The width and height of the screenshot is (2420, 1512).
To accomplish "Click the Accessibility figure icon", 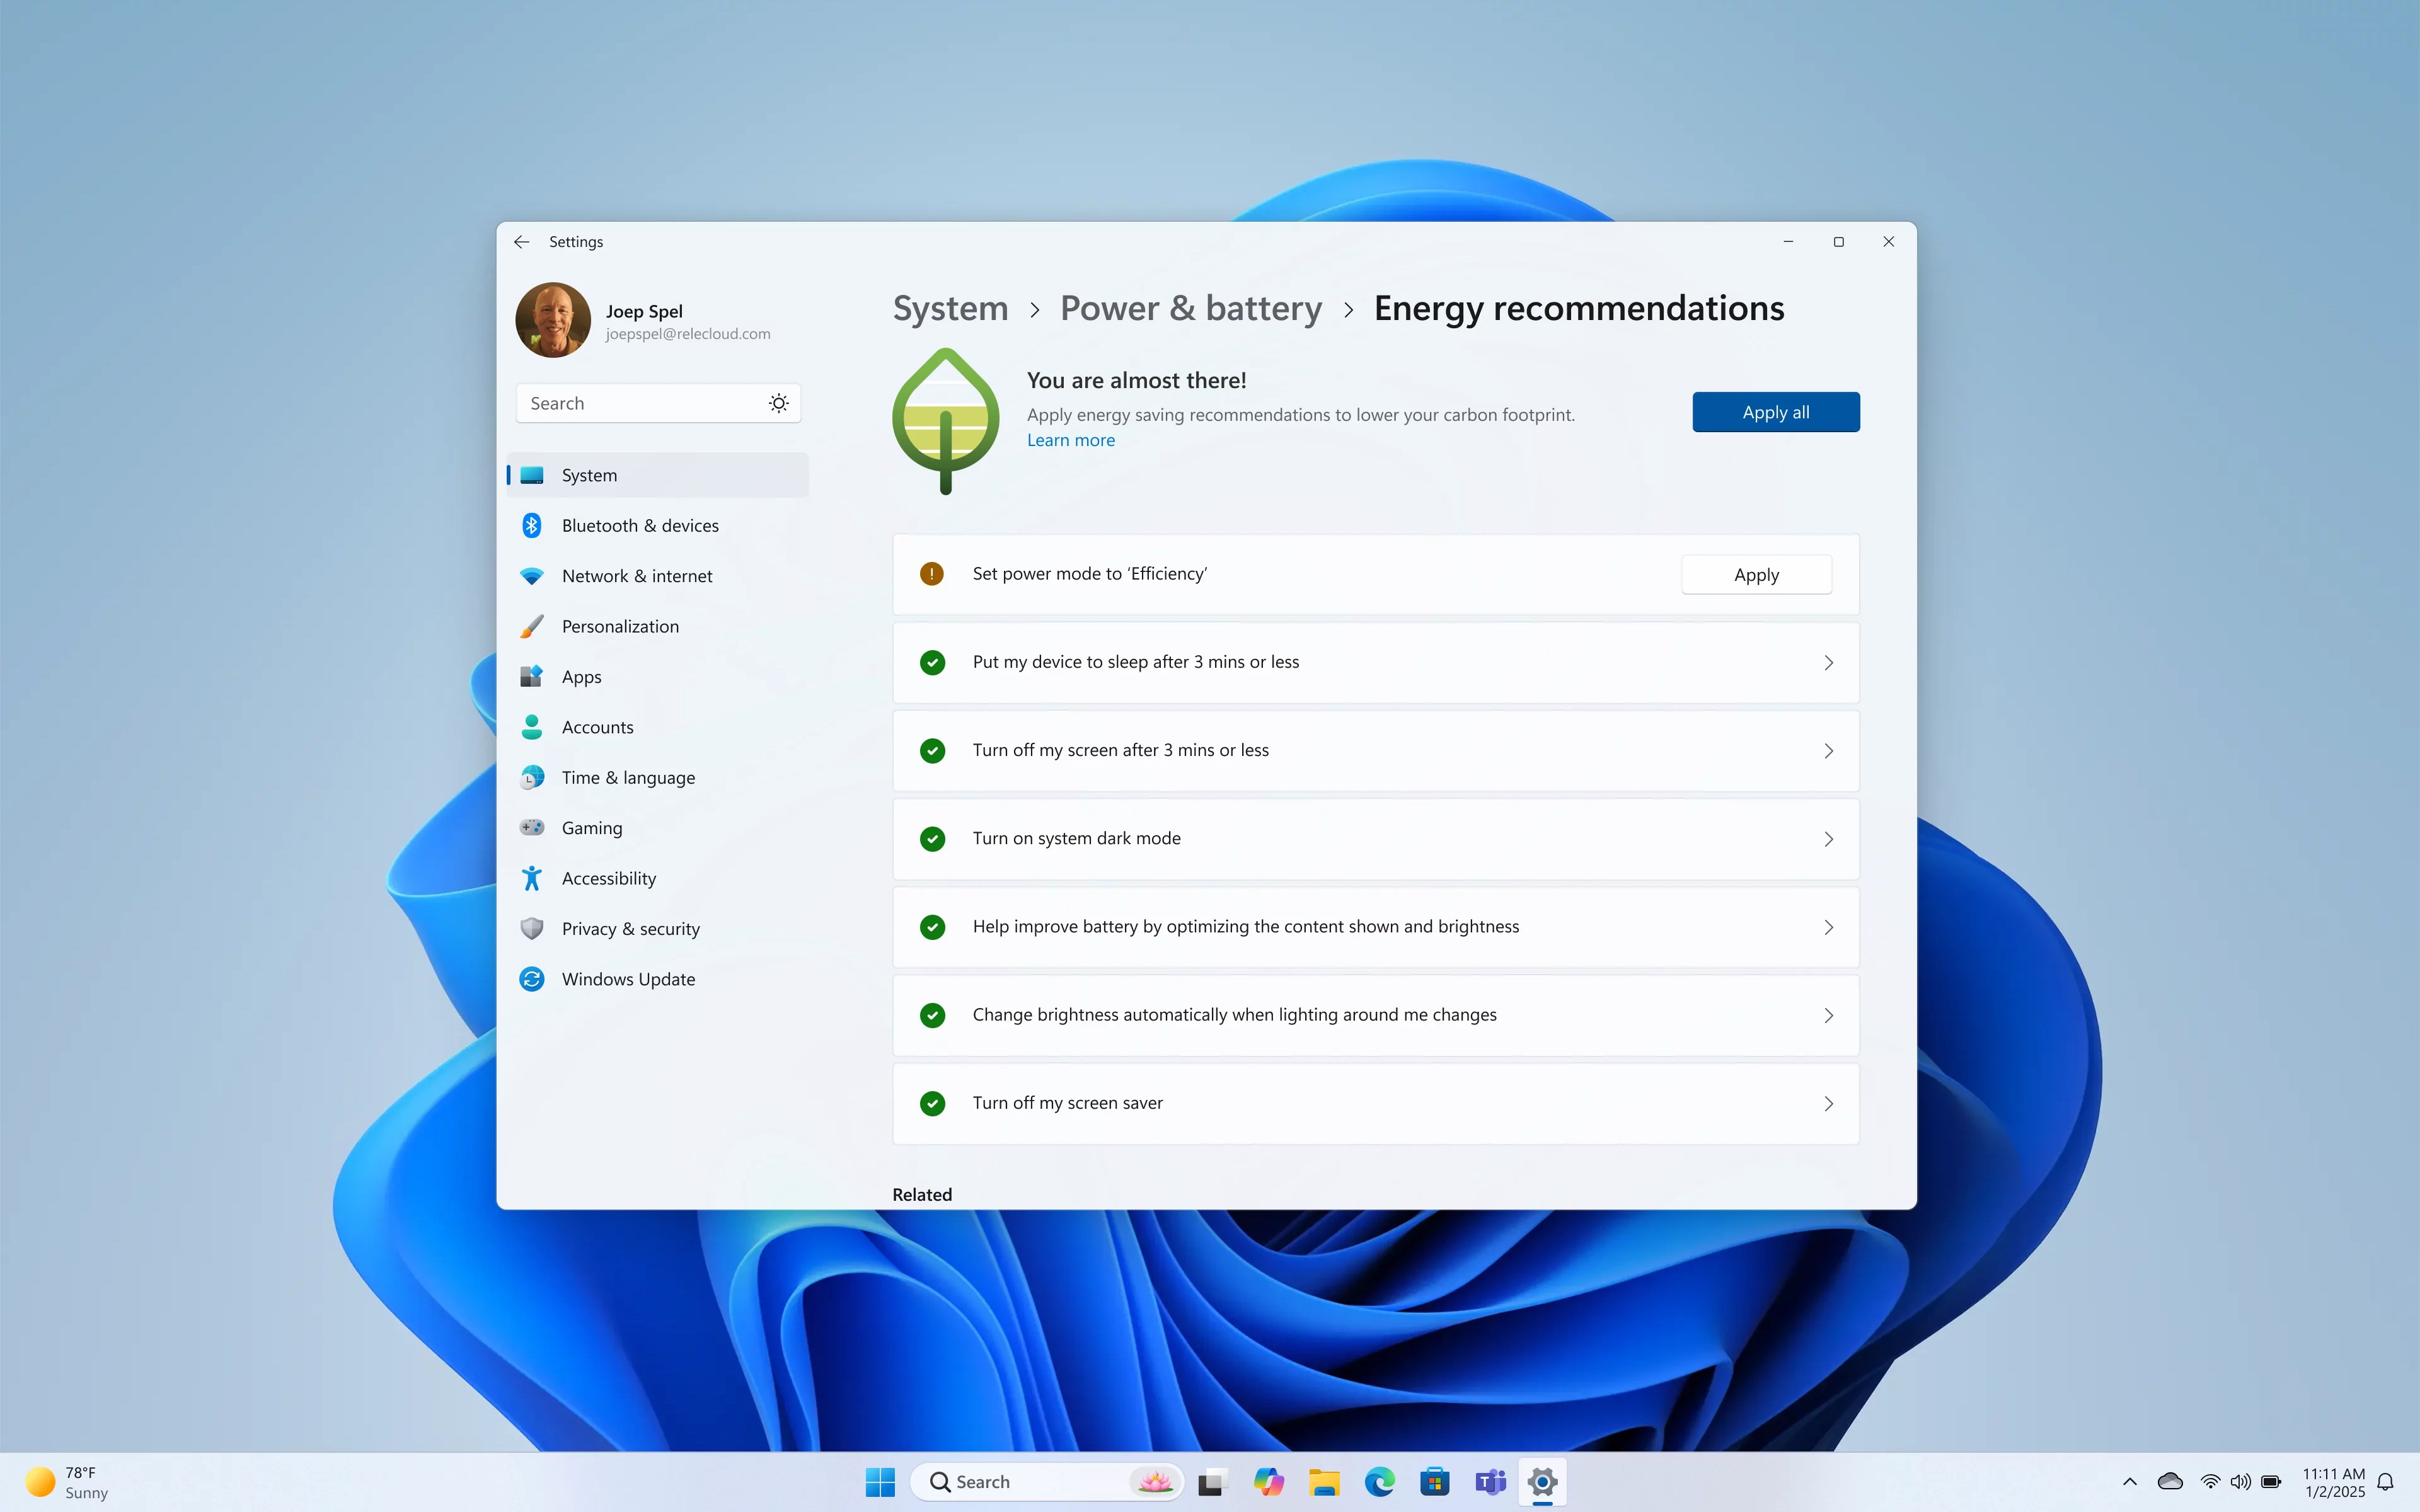I will (532, 878).
